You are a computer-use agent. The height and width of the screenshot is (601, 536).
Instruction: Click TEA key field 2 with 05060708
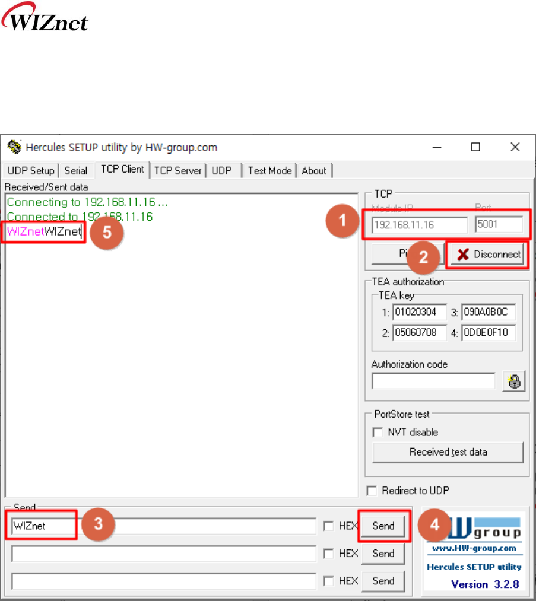pos(420,333)
